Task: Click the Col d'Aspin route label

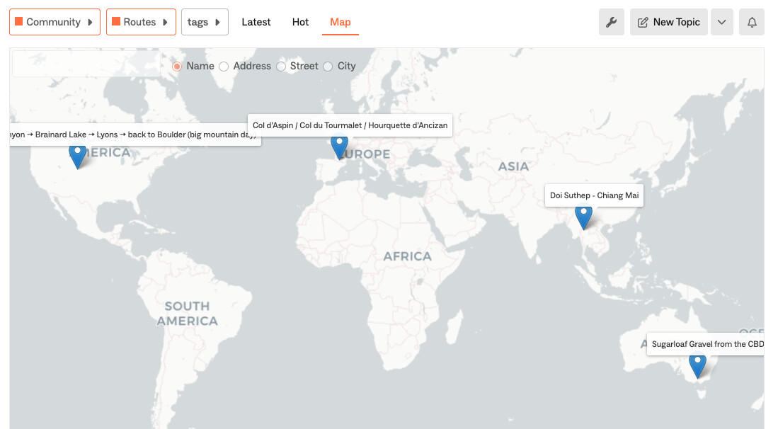Action: click(350, 125)
